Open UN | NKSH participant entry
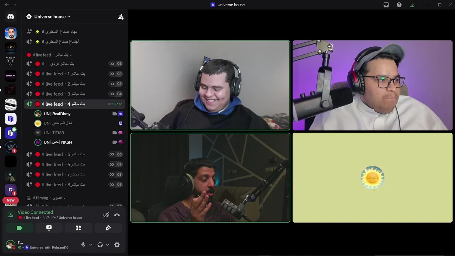The height and width of the screenshot is (256, 455). tap(79, 142)
